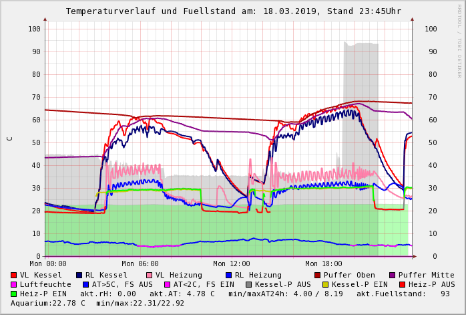Viewport: 466px width, 315px height.
Task: Click the red VL Kessel legend swatch
Action: click(14, 275)
